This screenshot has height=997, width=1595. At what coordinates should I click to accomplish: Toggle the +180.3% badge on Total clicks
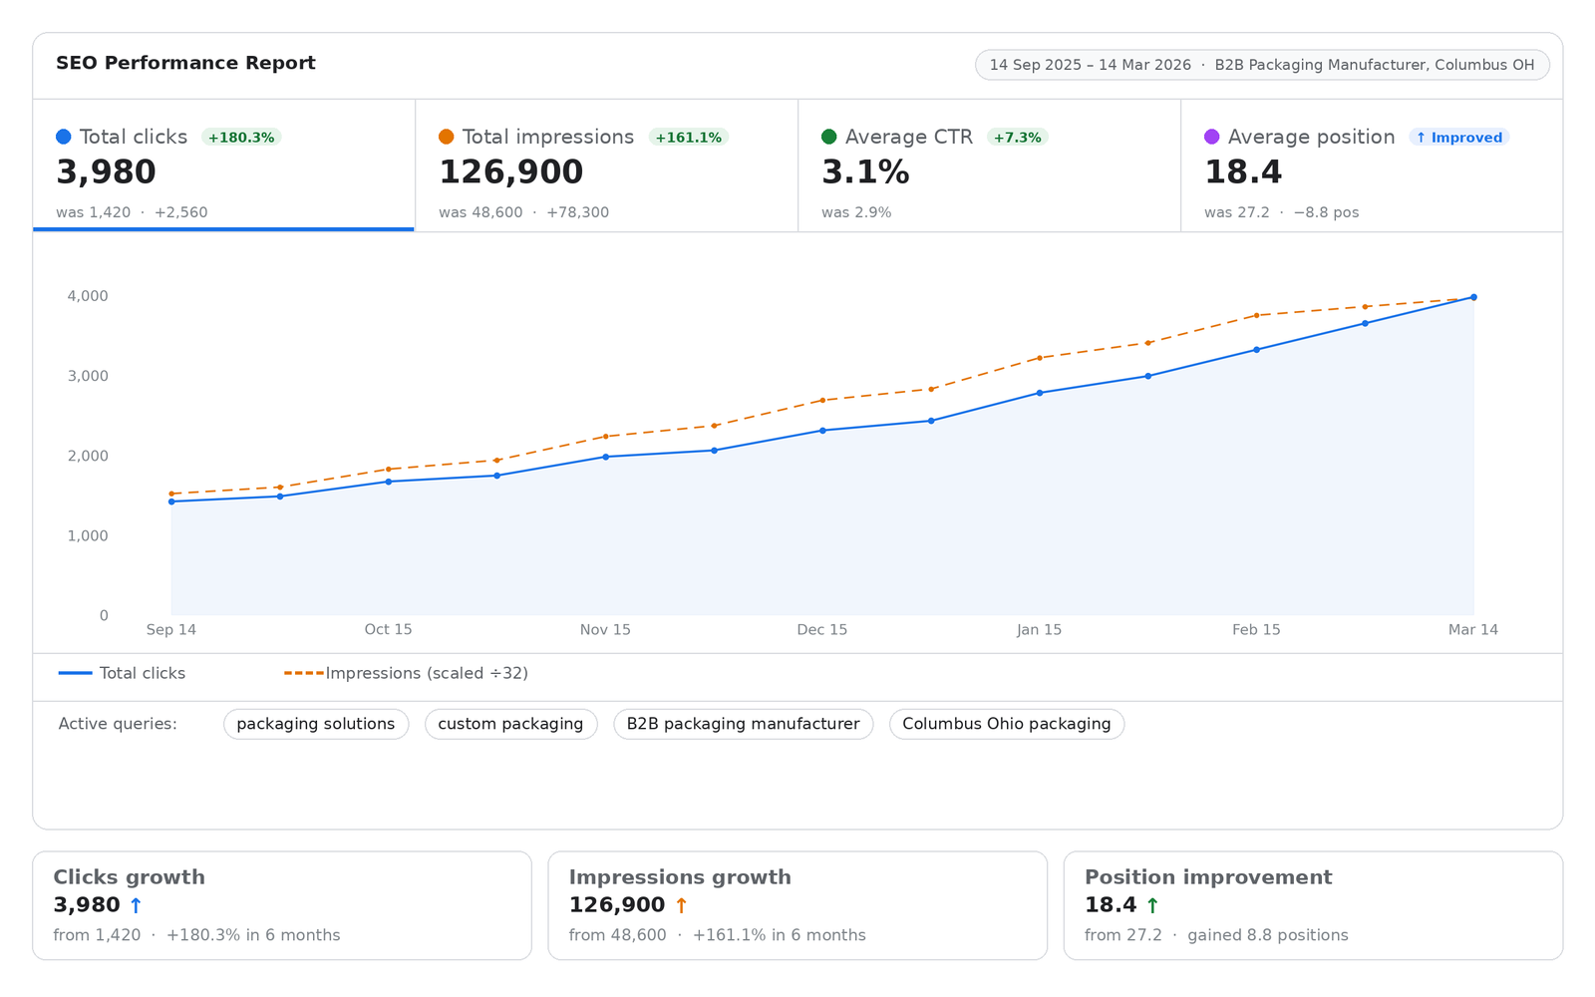click(x=241, y=137)
